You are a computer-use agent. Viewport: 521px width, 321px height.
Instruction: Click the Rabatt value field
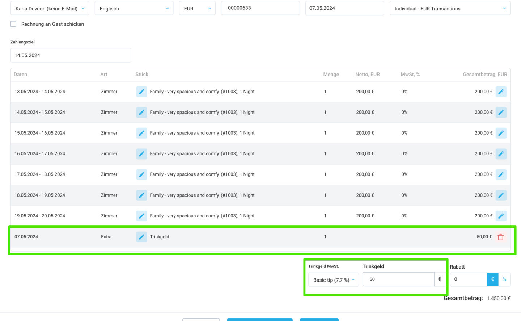[x=469, y=279]
